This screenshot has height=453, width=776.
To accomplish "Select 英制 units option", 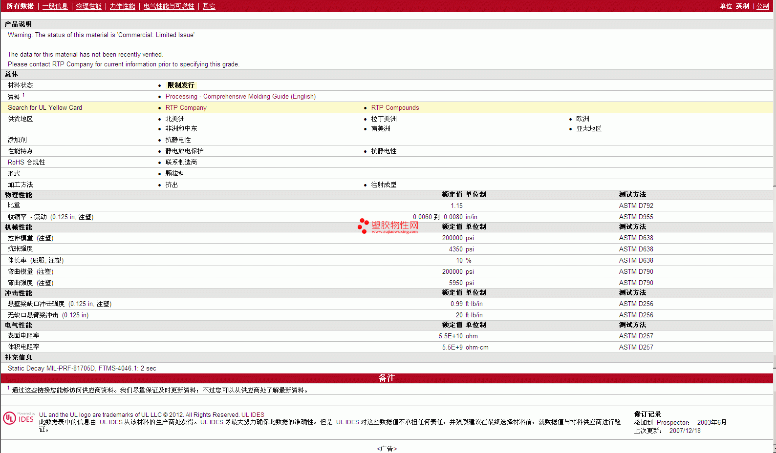I will 742,6.
